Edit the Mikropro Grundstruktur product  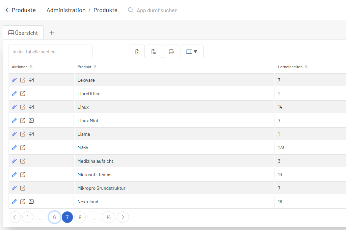(x=14, y=188)
